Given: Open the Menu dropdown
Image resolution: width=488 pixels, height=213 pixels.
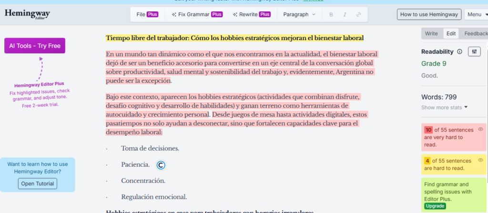Looking at the screenshot, I should pos(477,14).
